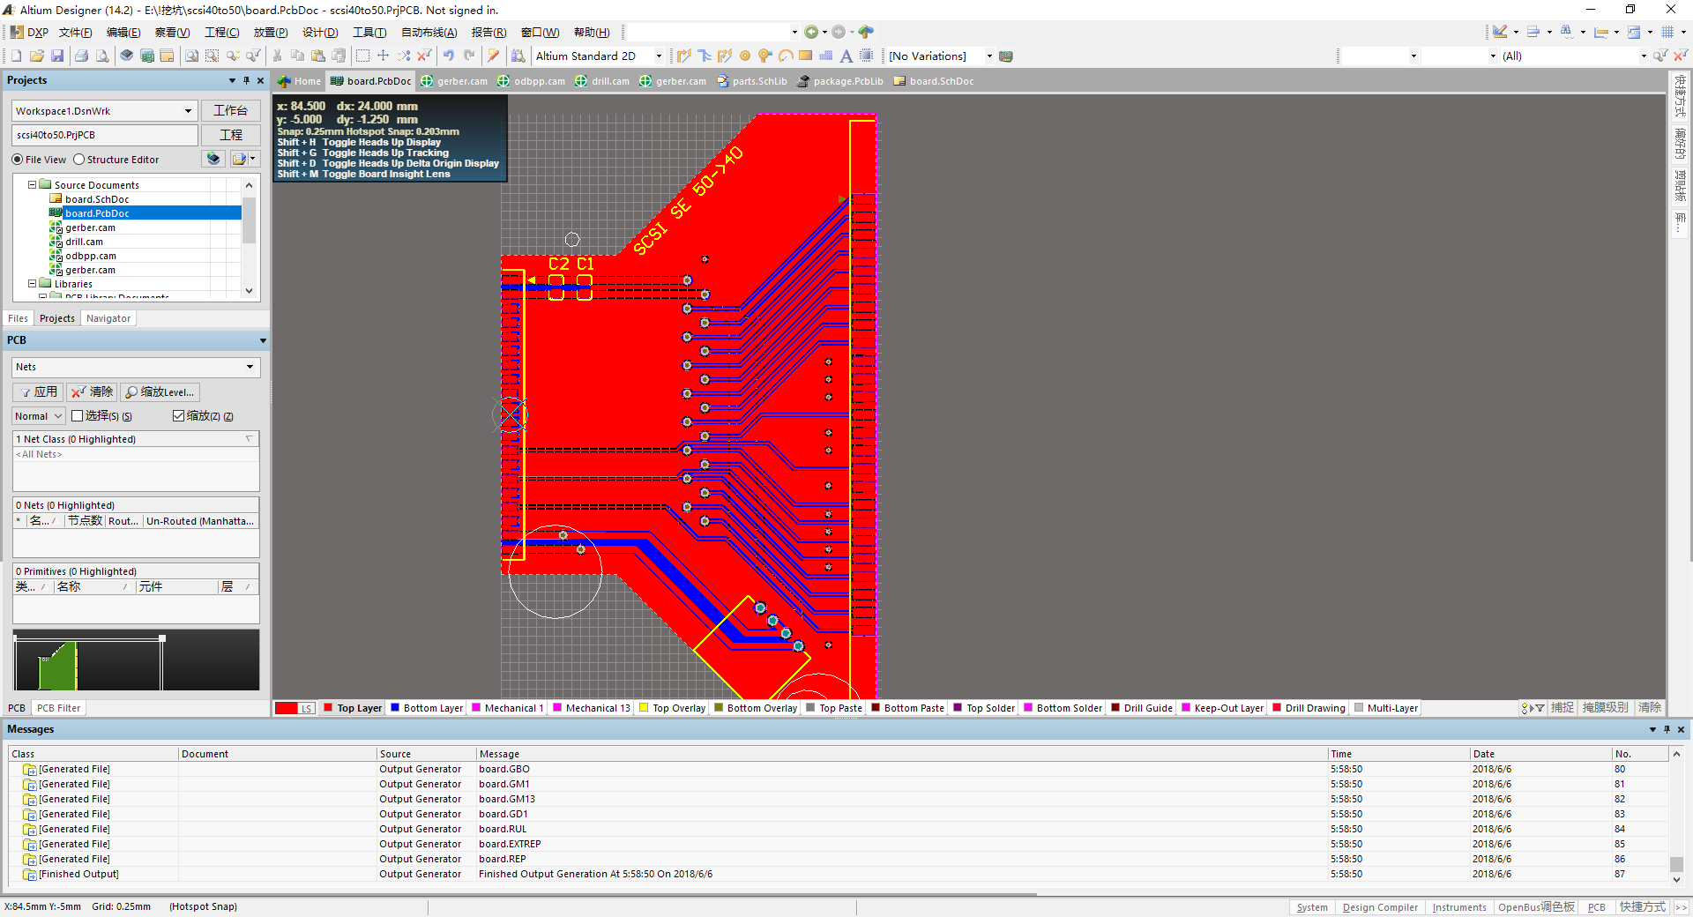Click the 缩放Level... button
This screenshot has width=1693, height=917.
(x=160, y=391)
